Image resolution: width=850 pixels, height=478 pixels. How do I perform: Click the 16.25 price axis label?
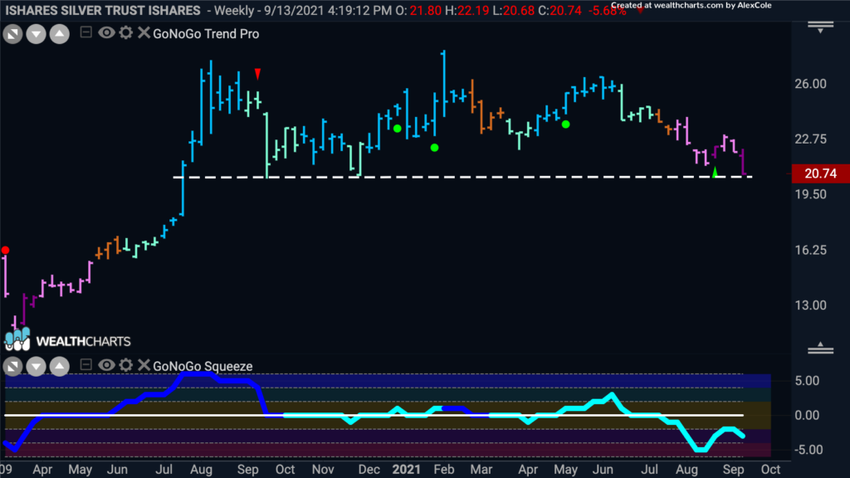coord(810,251)
